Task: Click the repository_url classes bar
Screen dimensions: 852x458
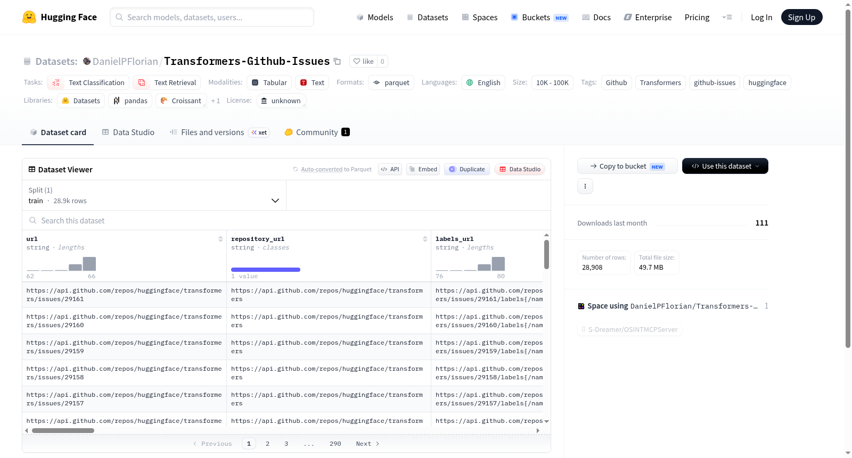Action: click(266, 270)
